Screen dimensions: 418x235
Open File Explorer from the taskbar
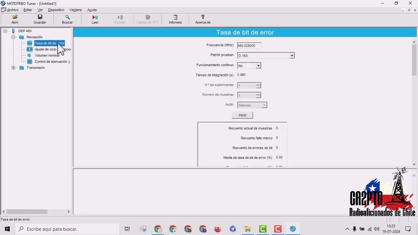(x=248, y=229)
